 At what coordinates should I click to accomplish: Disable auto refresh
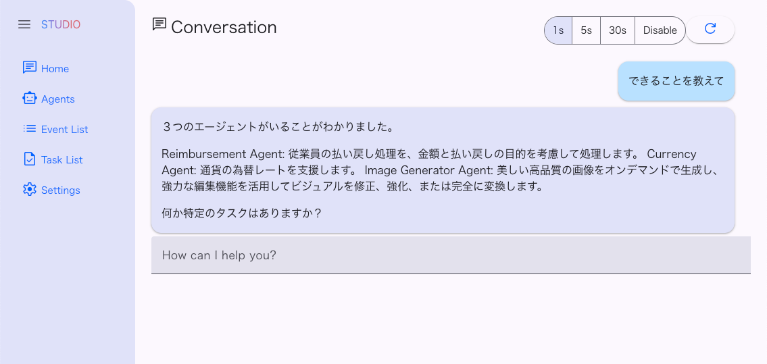pyautogui.click(x=660, y=30)
